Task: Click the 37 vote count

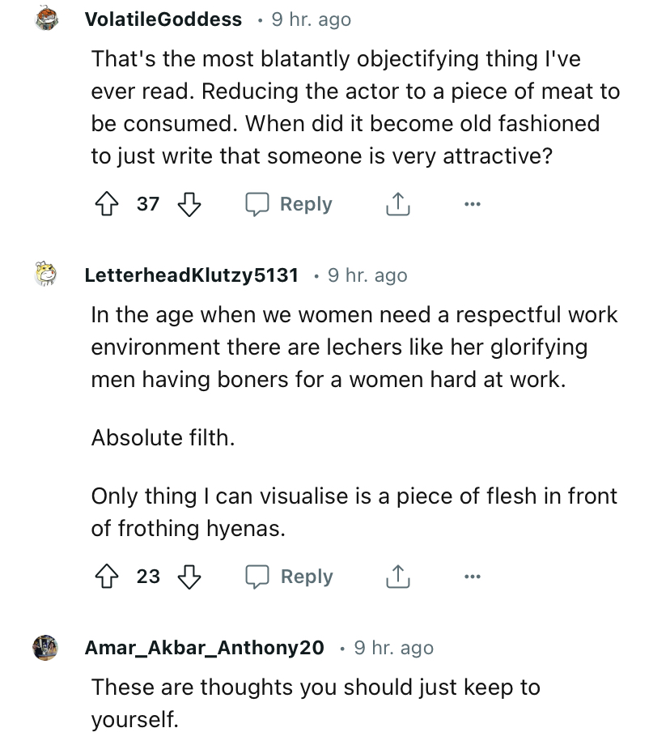Action: (x=148, y=205)
